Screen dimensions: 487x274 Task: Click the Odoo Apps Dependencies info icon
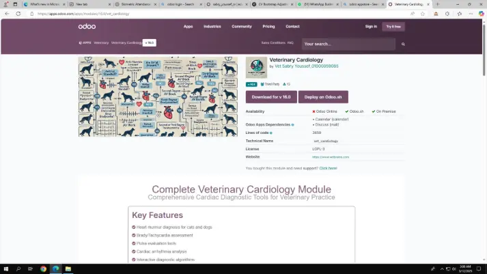293,124
